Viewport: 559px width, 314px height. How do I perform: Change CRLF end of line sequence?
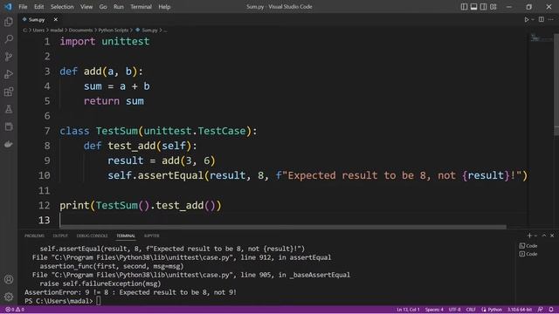pos(471,310)
